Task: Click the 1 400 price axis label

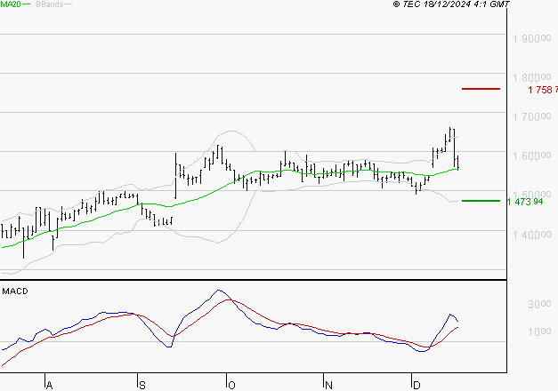Action: [x=531, y=235]
